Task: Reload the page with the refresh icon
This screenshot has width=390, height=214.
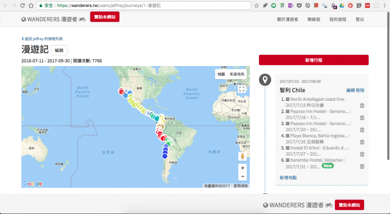Action: [x=22, y=5]
